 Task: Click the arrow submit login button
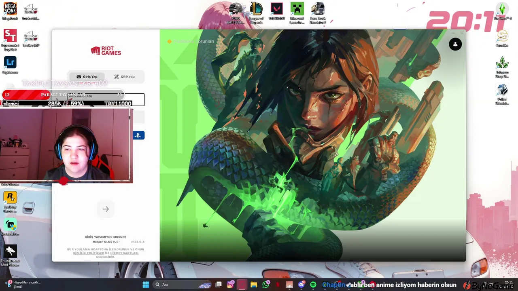pos(106,209)
